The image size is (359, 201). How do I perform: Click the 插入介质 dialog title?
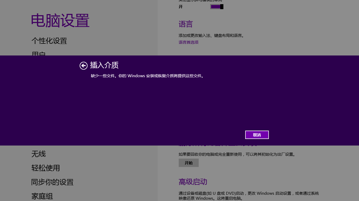click(x=104, y=65)
